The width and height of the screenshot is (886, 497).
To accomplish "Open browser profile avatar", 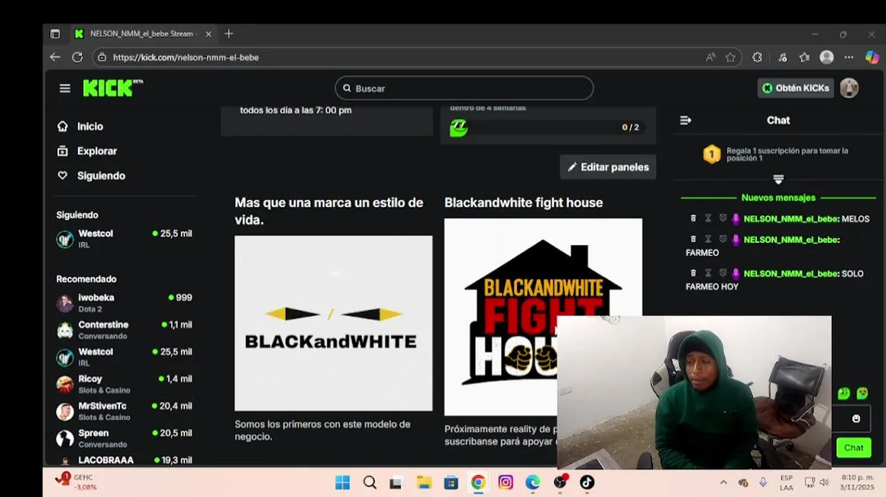I will [x=827, y=57].
